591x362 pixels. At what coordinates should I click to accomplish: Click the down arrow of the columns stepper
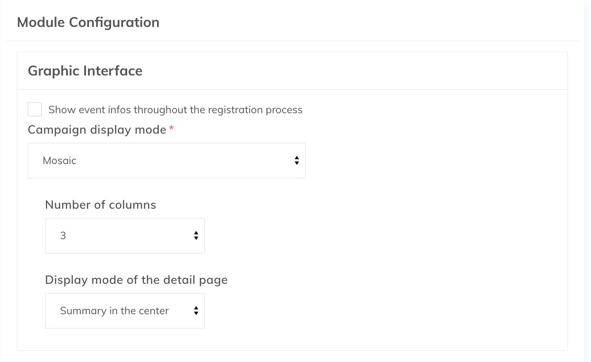click(x=196, y=238)
